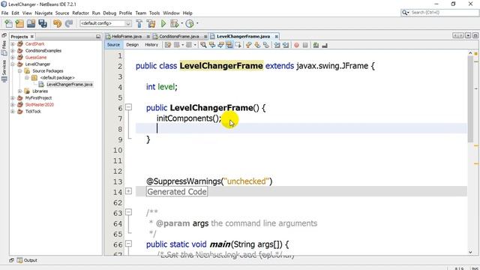This screenshot has width=480, height=270.
Task: Open Debug Project dropdown arrow
Action: [181, 23]
